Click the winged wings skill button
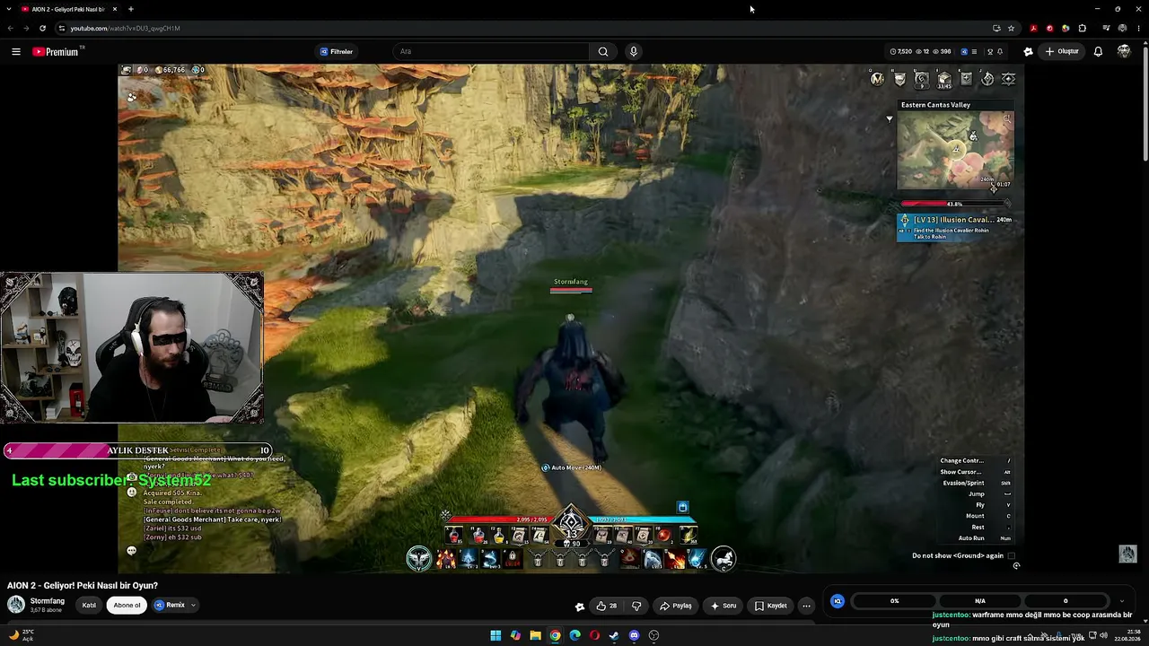This screenshot has height=646, width=1149. (418, 558)
